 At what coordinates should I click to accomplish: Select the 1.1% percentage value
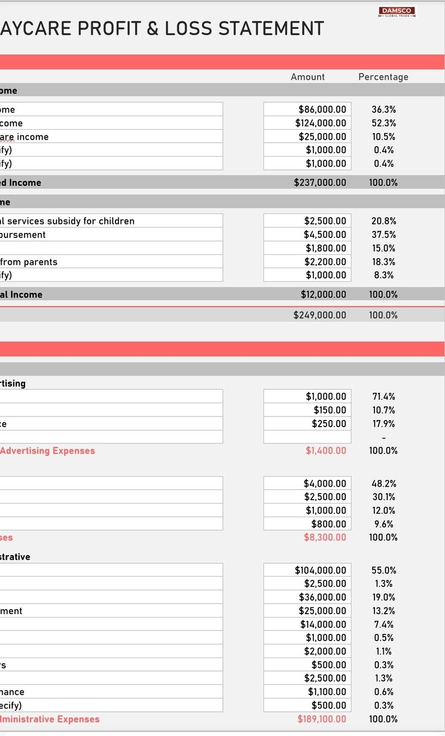(384, 651)
